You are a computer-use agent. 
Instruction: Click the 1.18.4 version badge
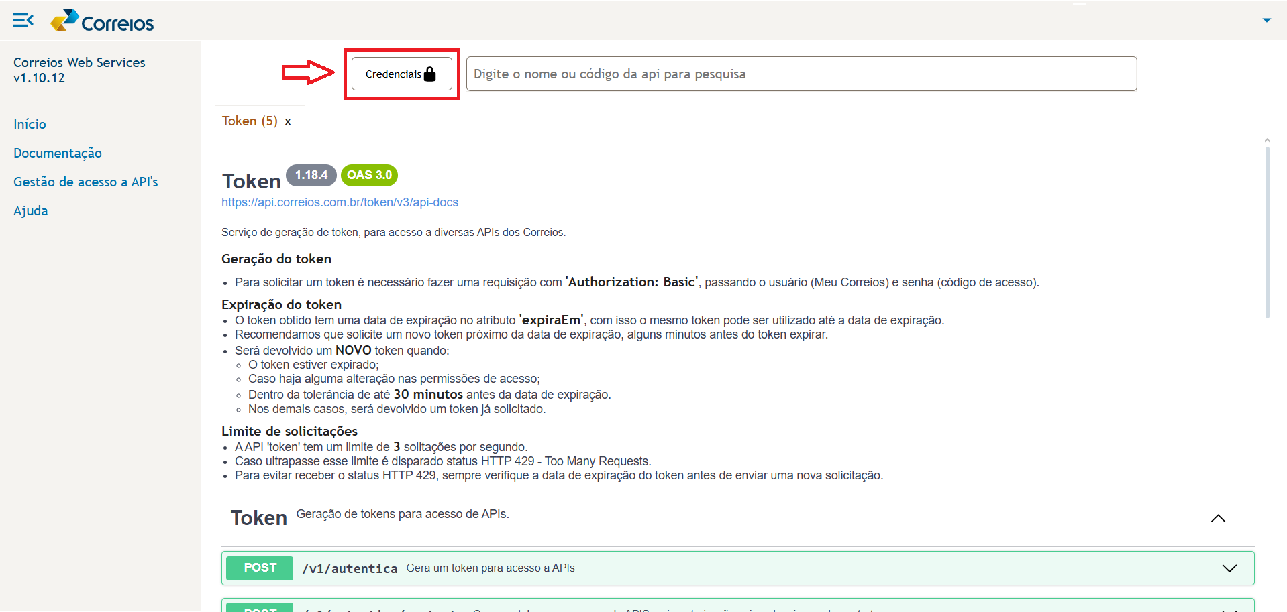311,175
